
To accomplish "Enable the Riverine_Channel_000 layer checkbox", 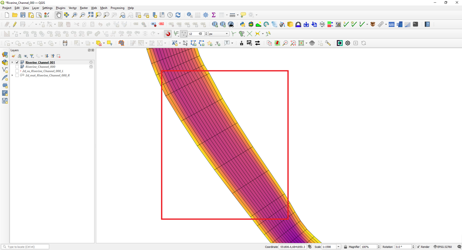I will (17, 67).
